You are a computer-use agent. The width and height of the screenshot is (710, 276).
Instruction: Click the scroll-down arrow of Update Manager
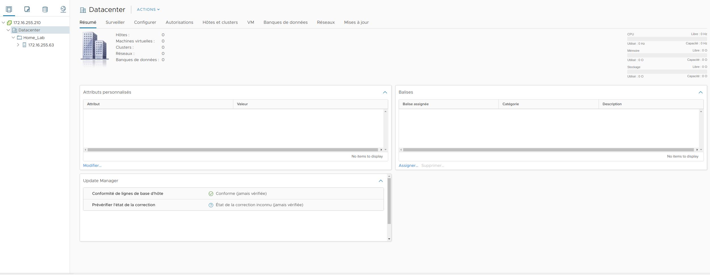point(389,239)
